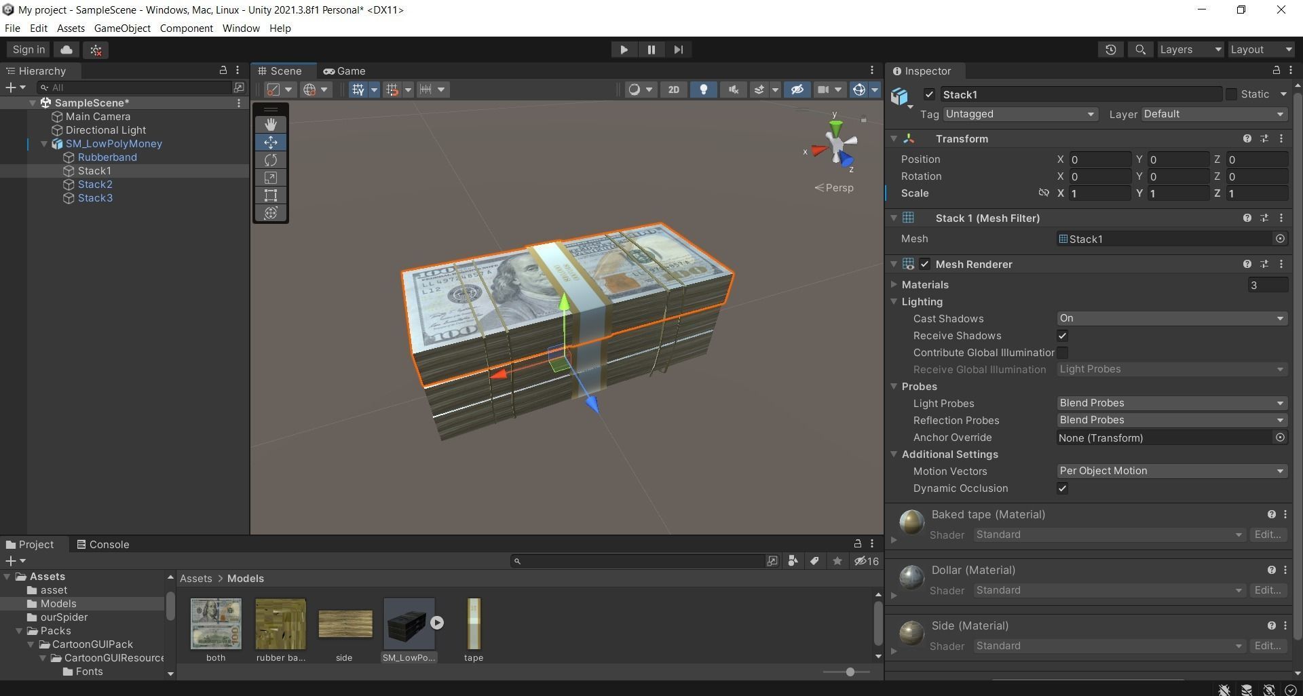Open Mesh Filter context menu dots

[1281, 218]
